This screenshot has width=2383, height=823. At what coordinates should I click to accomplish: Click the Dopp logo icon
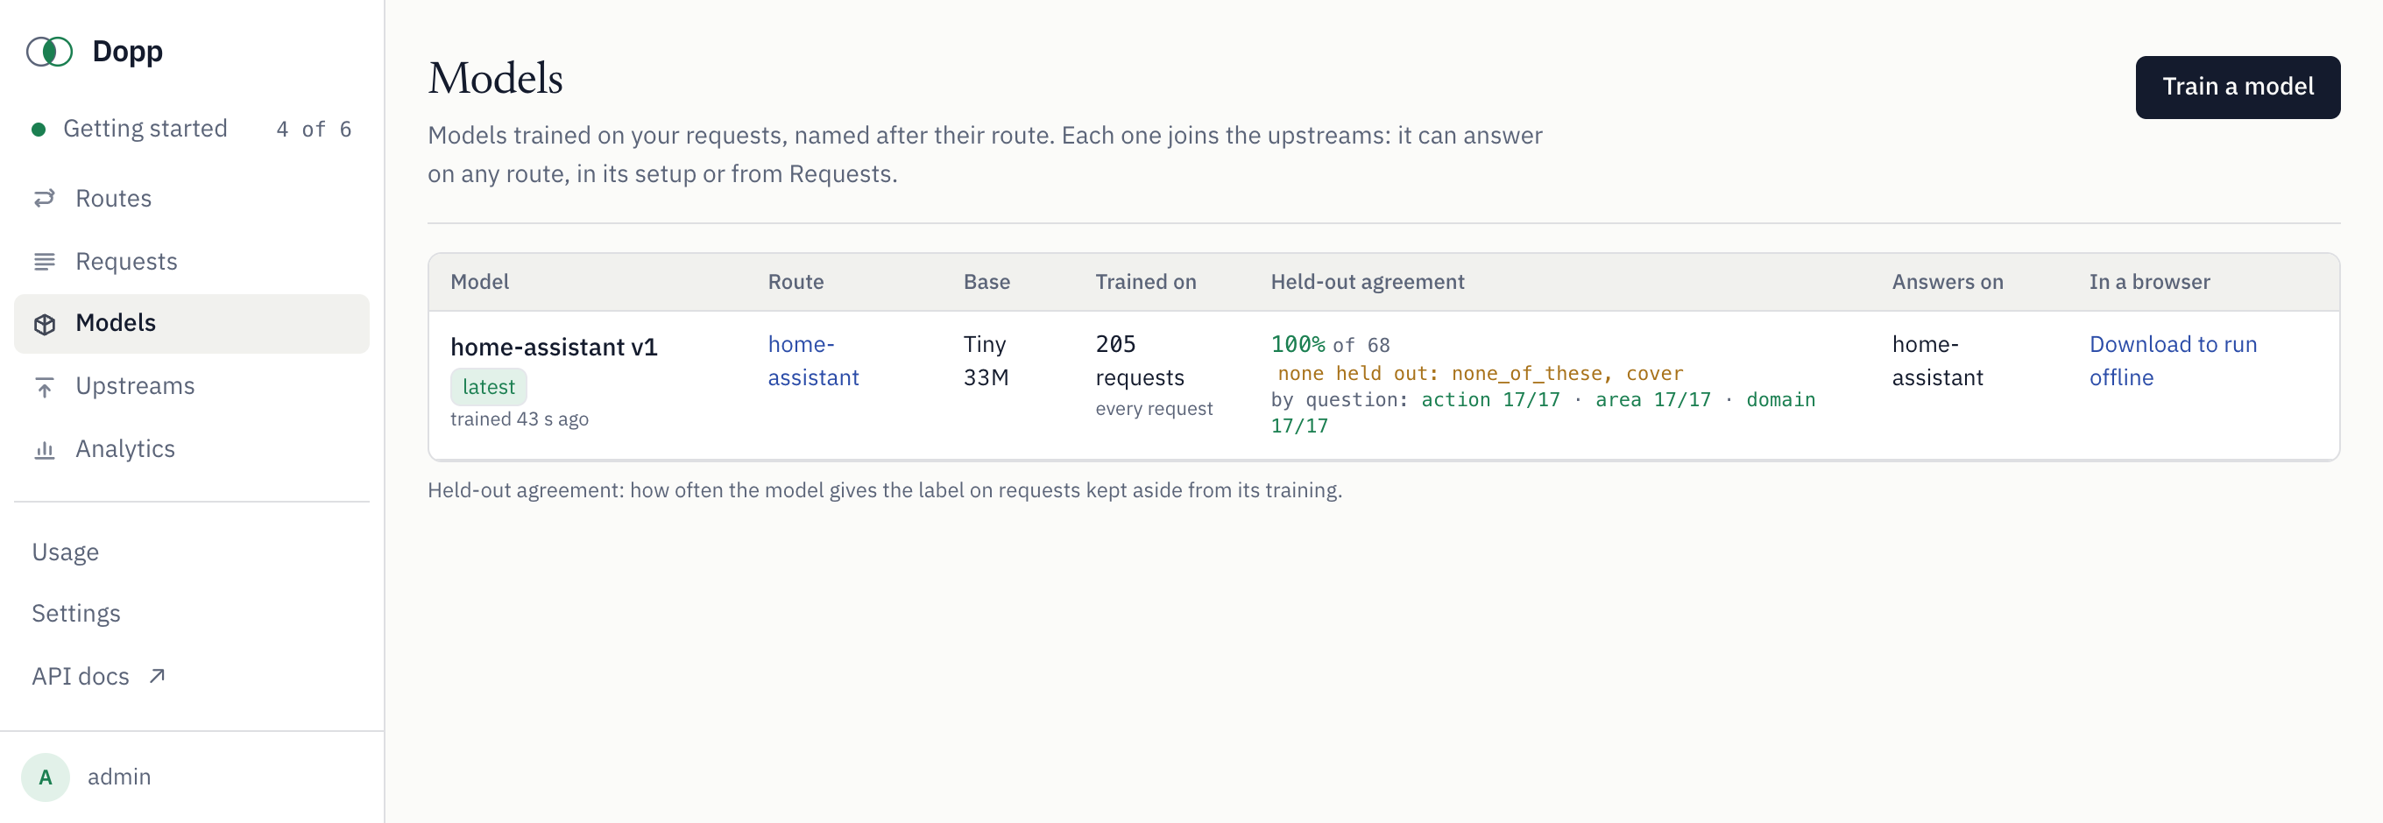[x=49, y=52]
